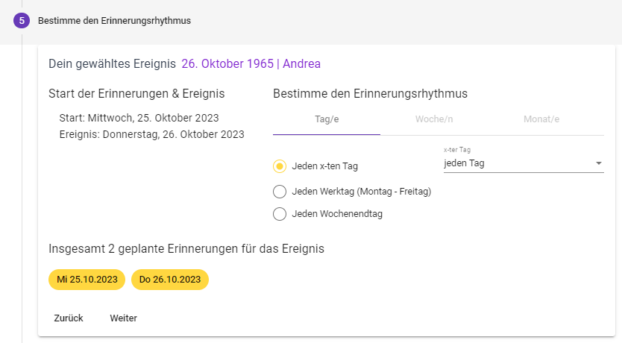
Task: Proceed with the Weiter button
Action: (x=123, y=318)
